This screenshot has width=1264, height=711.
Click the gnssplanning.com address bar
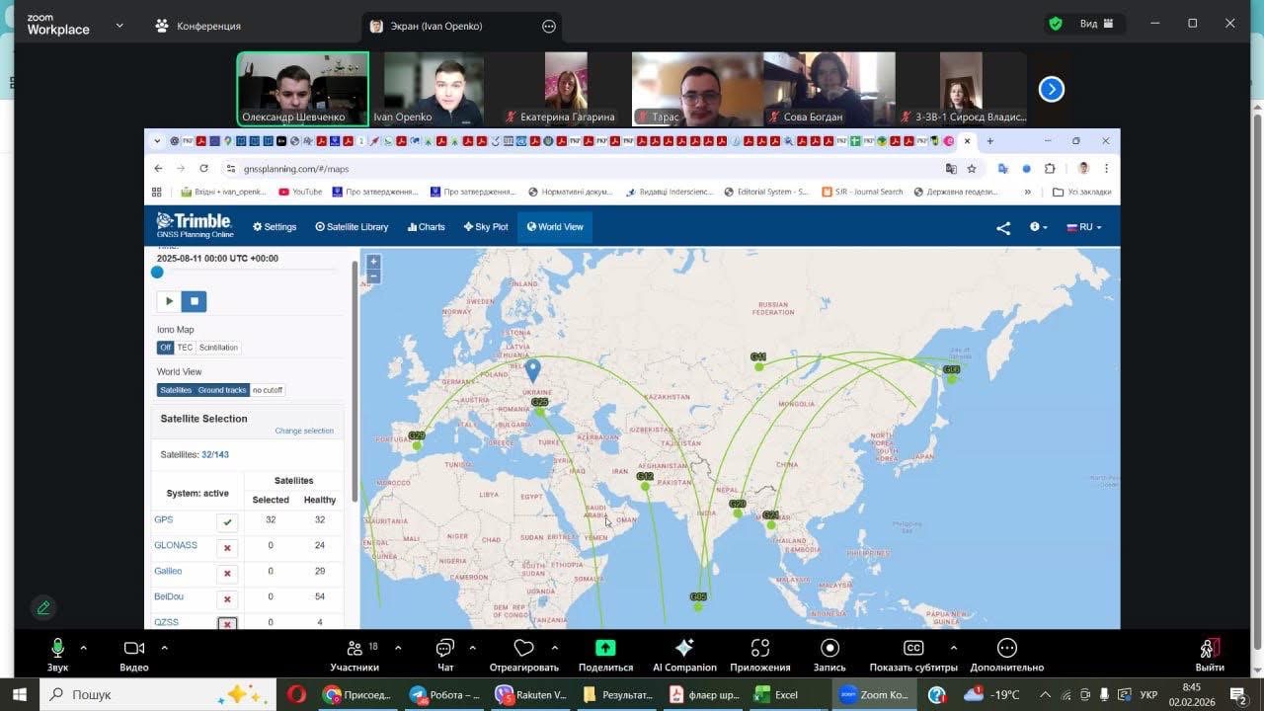583,169
